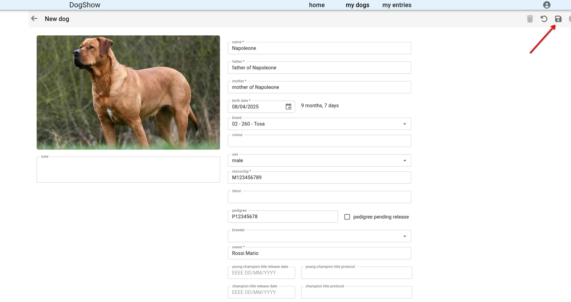571x302 pixels.
Task: Click the '9 months, 7 days' age text
Action: [320, 106]
